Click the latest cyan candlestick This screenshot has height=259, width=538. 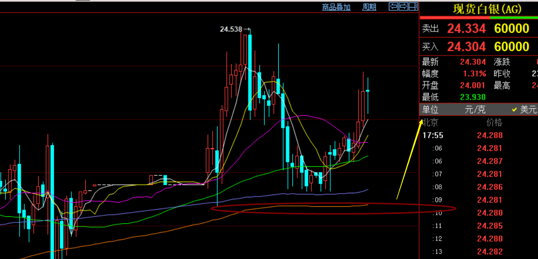[x=368, y=91]
